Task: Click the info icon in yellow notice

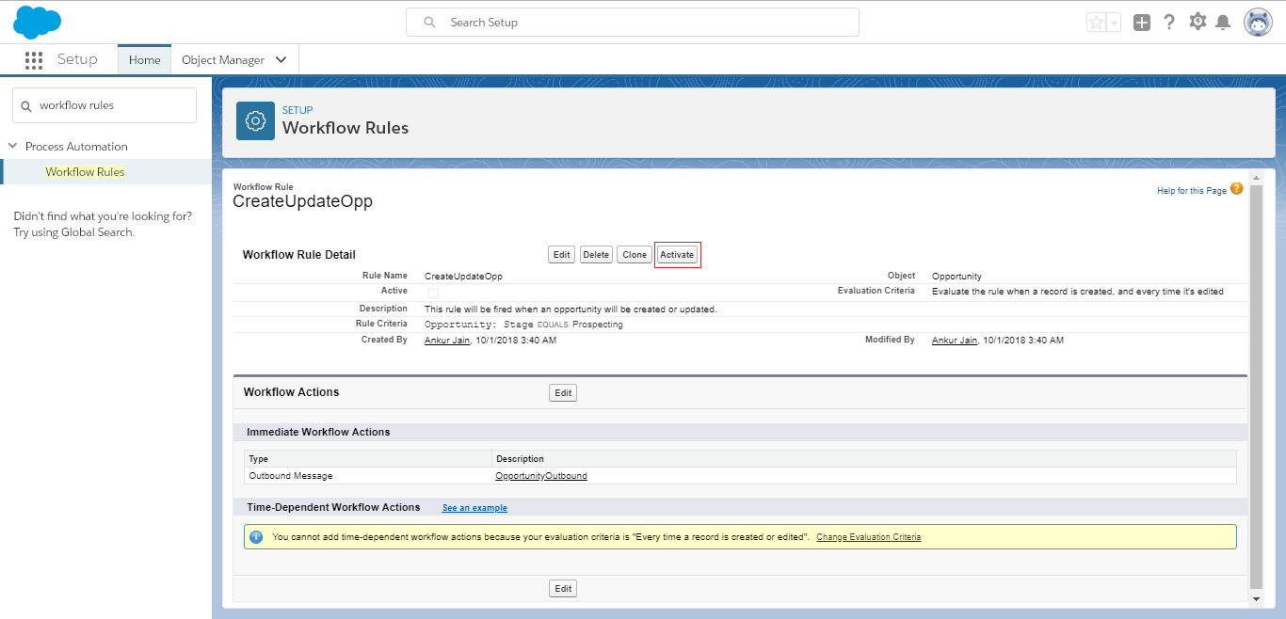Action: click(256, 537)
